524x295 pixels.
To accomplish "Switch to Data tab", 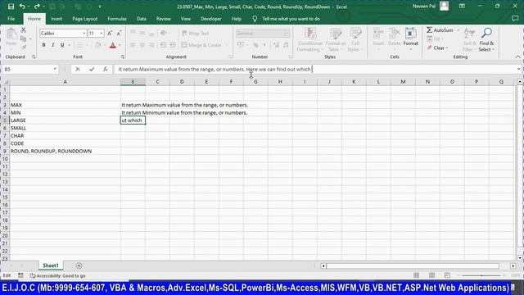I will tap(142, 19).
